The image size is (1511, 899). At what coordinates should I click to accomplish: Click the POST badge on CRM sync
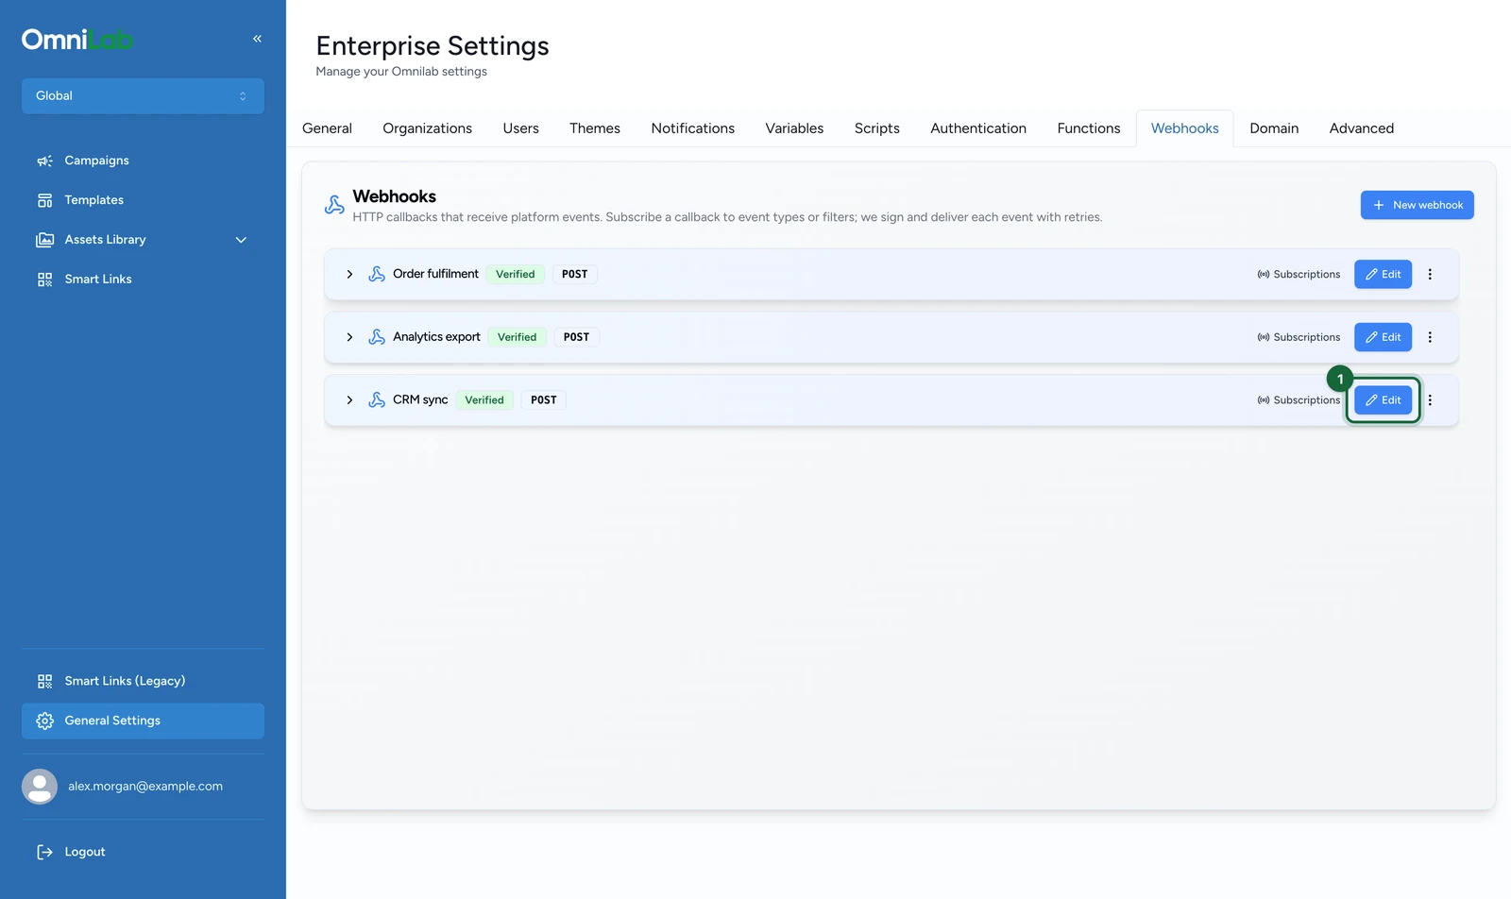pos(544,400)
